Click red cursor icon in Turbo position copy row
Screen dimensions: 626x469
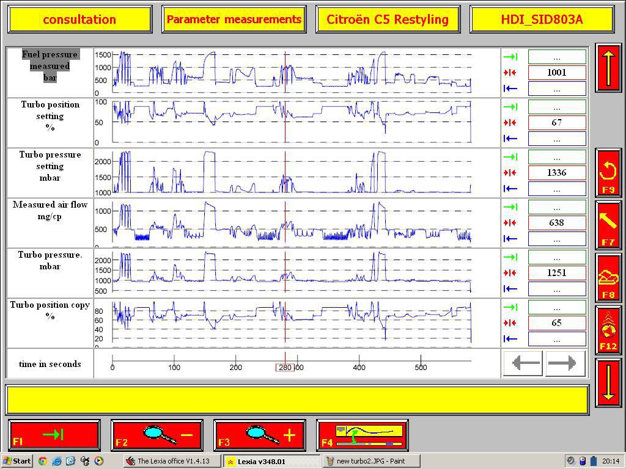(510, 323)
